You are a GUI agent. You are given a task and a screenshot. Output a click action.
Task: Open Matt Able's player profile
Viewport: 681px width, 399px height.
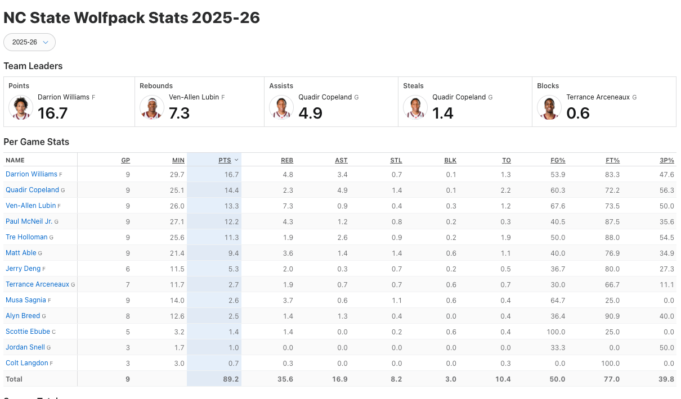(21, 253)
